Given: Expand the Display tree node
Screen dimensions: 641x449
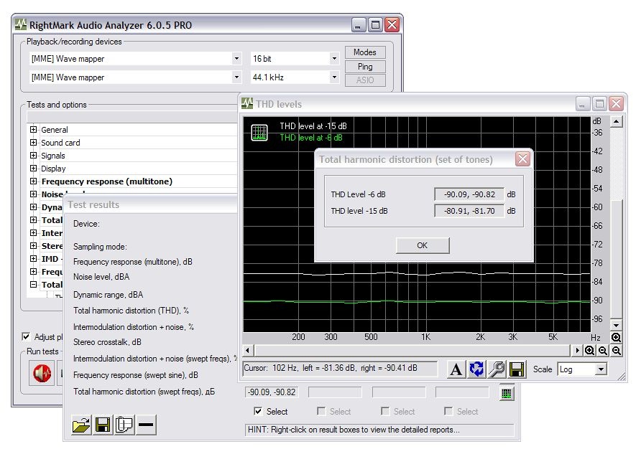Looking at the screenshot, I should 34,168.
